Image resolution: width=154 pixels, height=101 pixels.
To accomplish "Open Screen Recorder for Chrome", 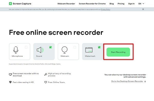I will 92,4.
